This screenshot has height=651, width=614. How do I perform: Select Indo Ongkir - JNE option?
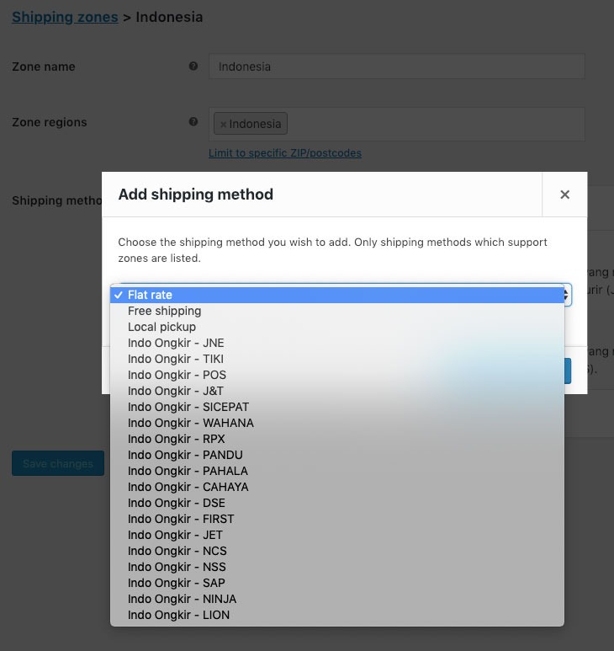(x=176, y=343)
